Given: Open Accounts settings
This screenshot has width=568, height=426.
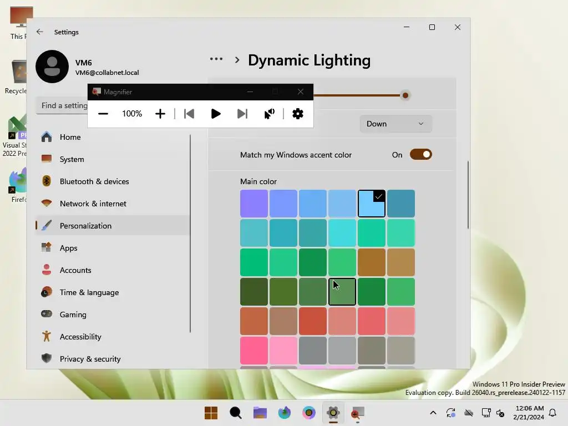Looking at the screenshot, I should point(112,270).
